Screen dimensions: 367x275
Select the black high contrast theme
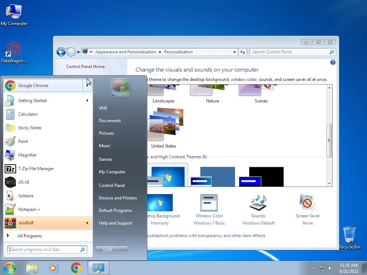click(x=261, y=177)
